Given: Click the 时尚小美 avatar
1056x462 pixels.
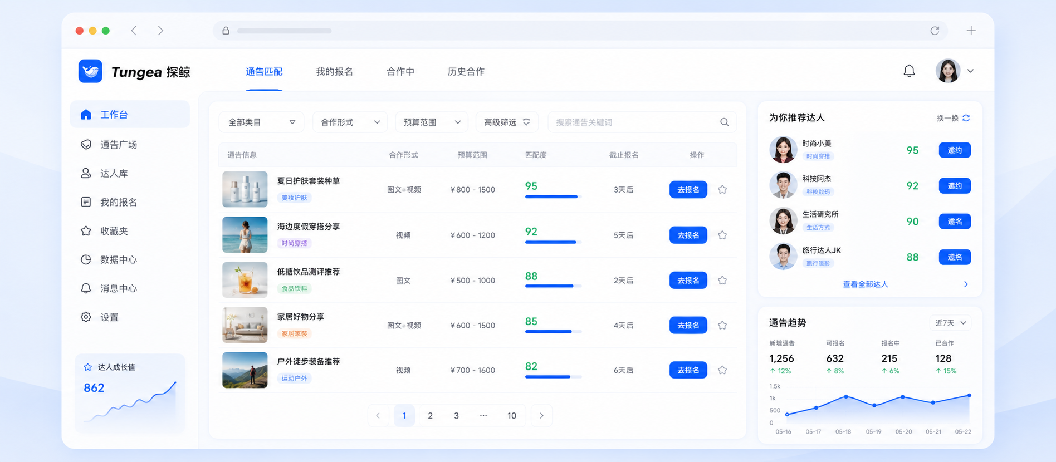Looking at the screenshot, I should click(x=783, y=150).
